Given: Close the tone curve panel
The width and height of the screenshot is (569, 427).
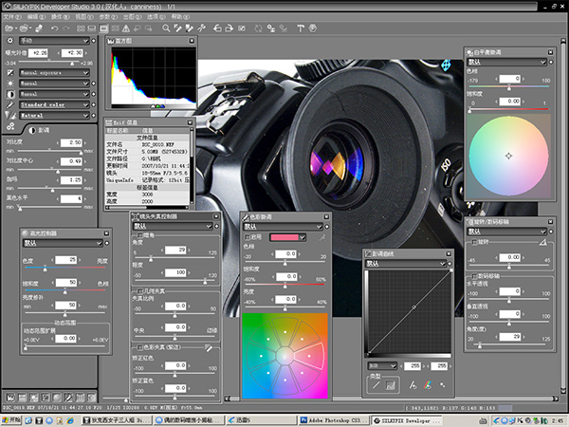Looking at the screenshot, I should [x=449, y=253].
